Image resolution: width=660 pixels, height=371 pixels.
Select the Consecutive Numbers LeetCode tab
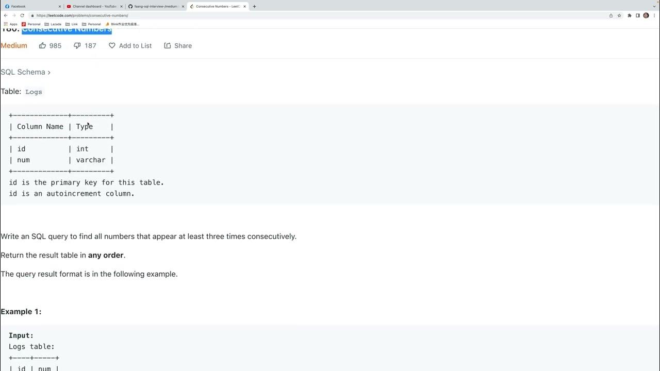217,6
